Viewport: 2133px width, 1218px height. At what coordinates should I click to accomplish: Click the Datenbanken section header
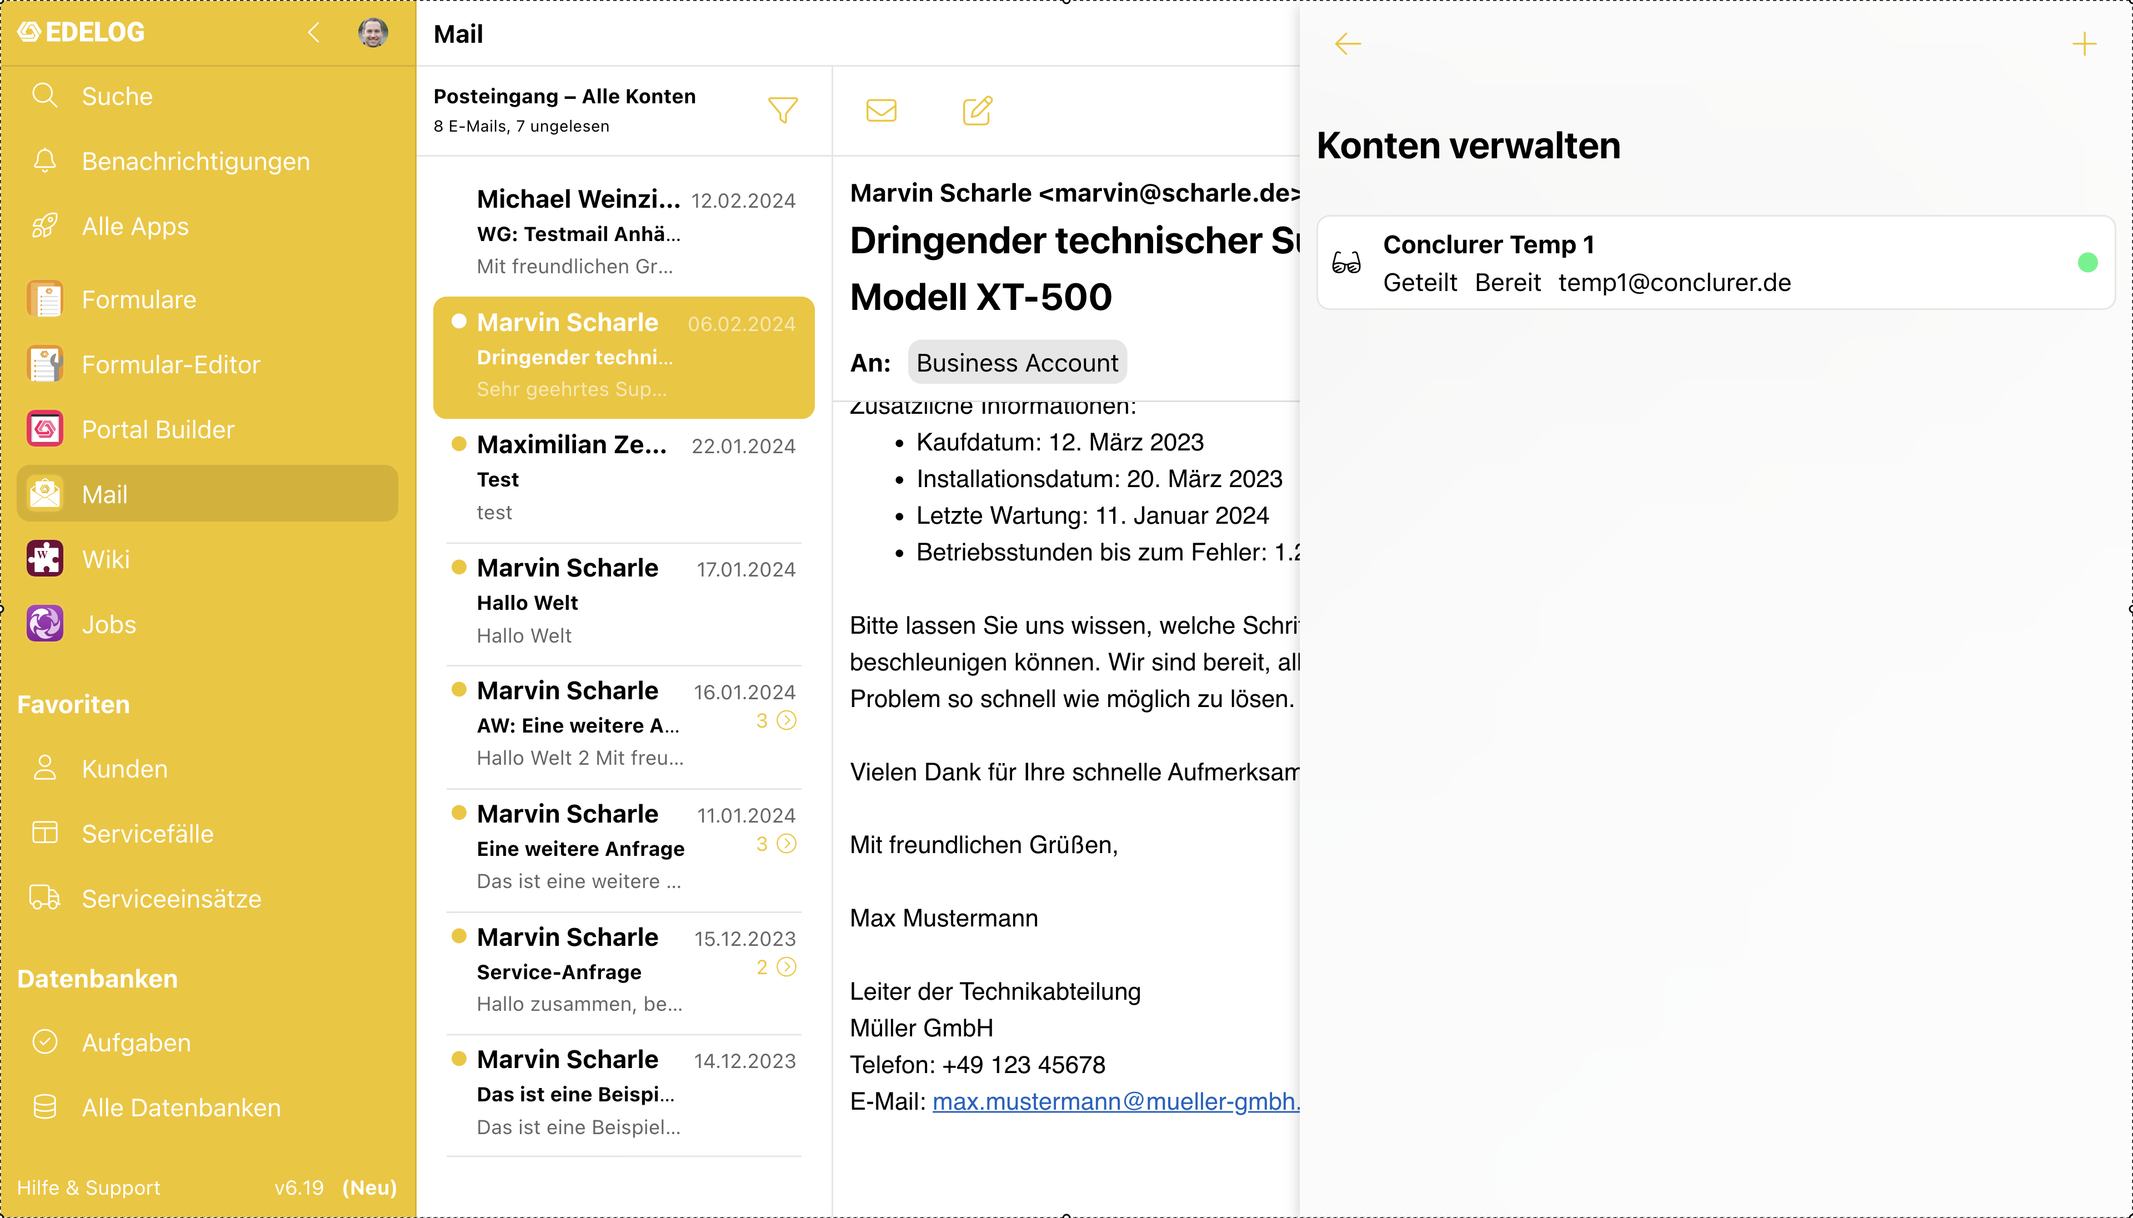coord(97,979)
